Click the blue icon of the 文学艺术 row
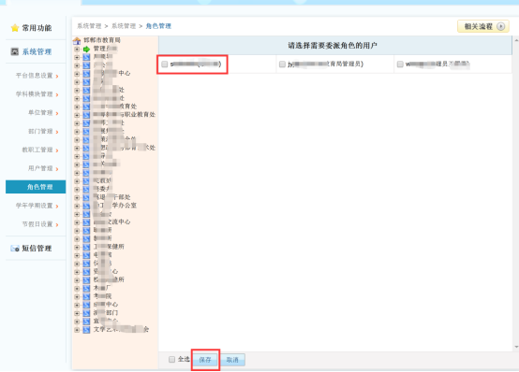Image resolution: width=519 pixels, height=372 pixels. point(86,330)
